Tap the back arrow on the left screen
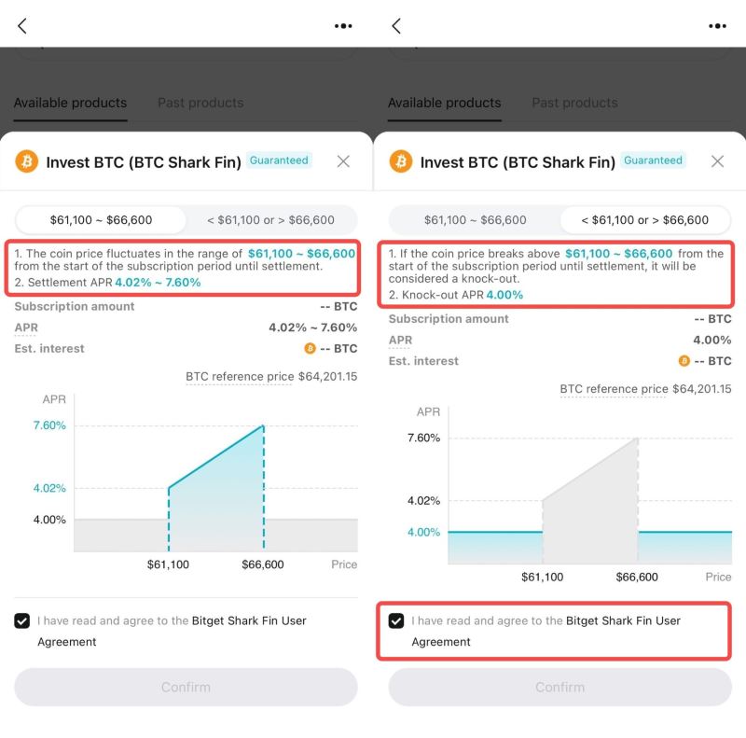The width and height of the screenshot is (746, 738). click(x=21, y=26)
